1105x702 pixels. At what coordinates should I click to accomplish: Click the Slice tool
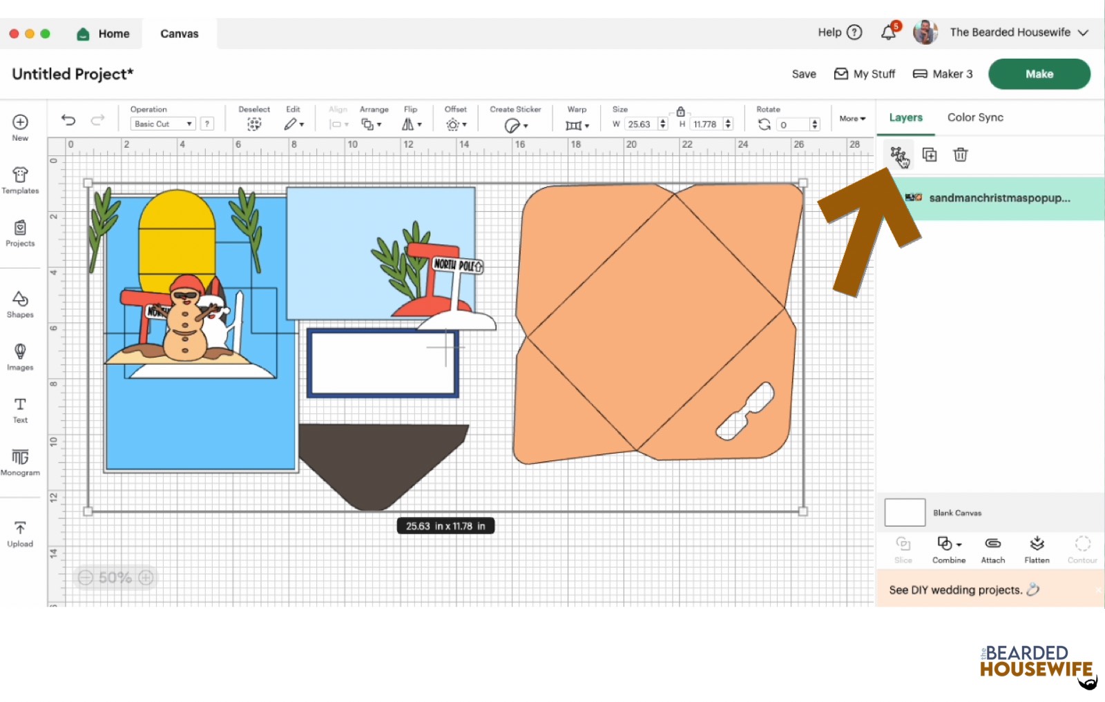[903, 550]
